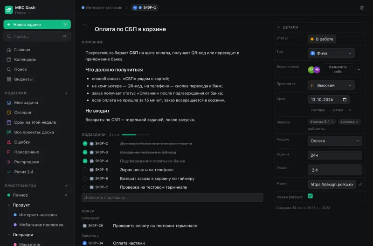Set due date to Завтра
Viewport: 373px width, 246px height.
pyautogui.click(x=337, y=110)
